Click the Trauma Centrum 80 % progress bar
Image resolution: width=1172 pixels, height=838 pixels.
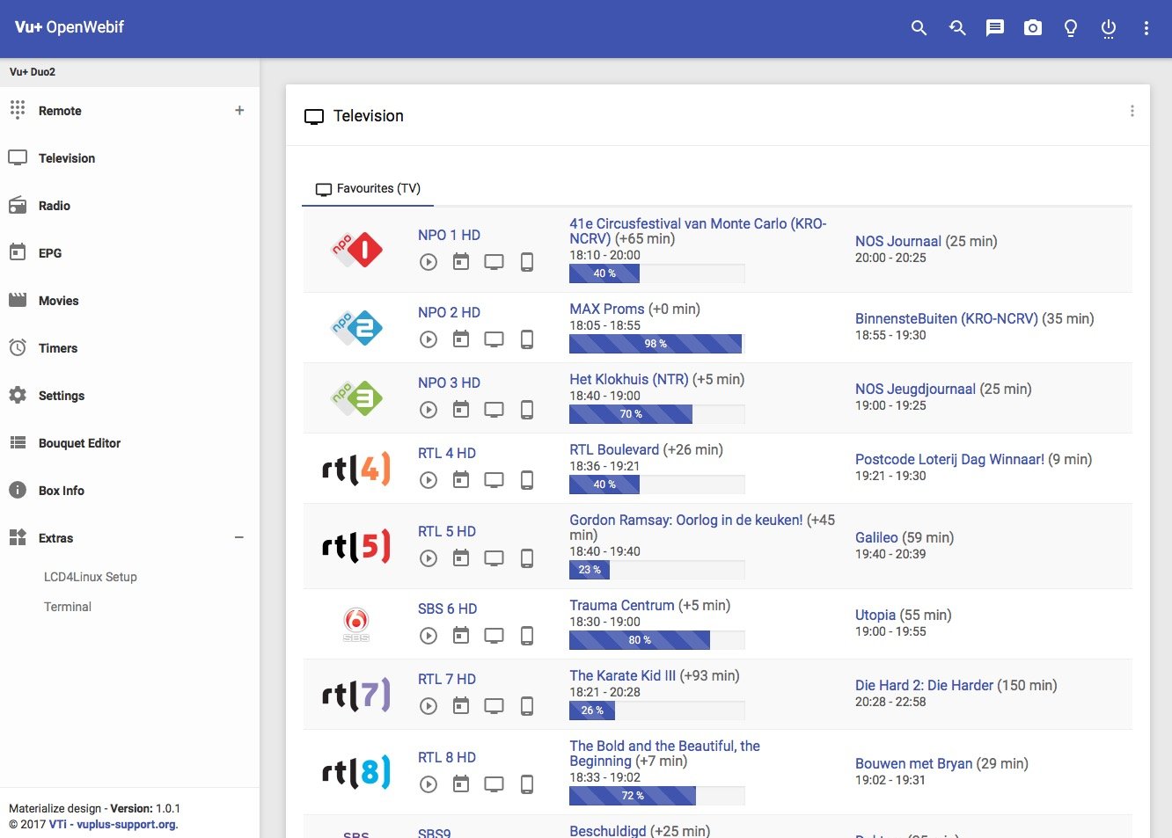click(657, 640)
